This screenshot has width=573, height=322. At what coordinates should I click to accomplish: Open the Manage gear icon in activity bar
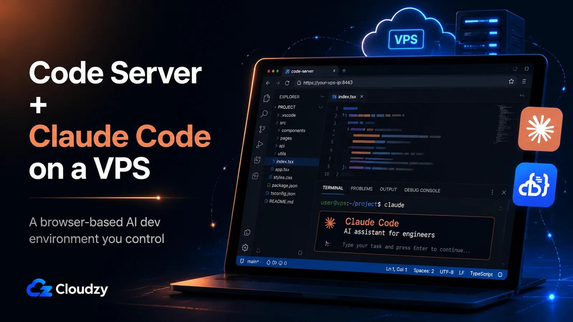(245, 247)
